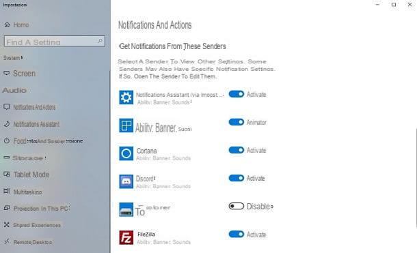
Task: Open the Storage settings page
Action: pos(28,158)
